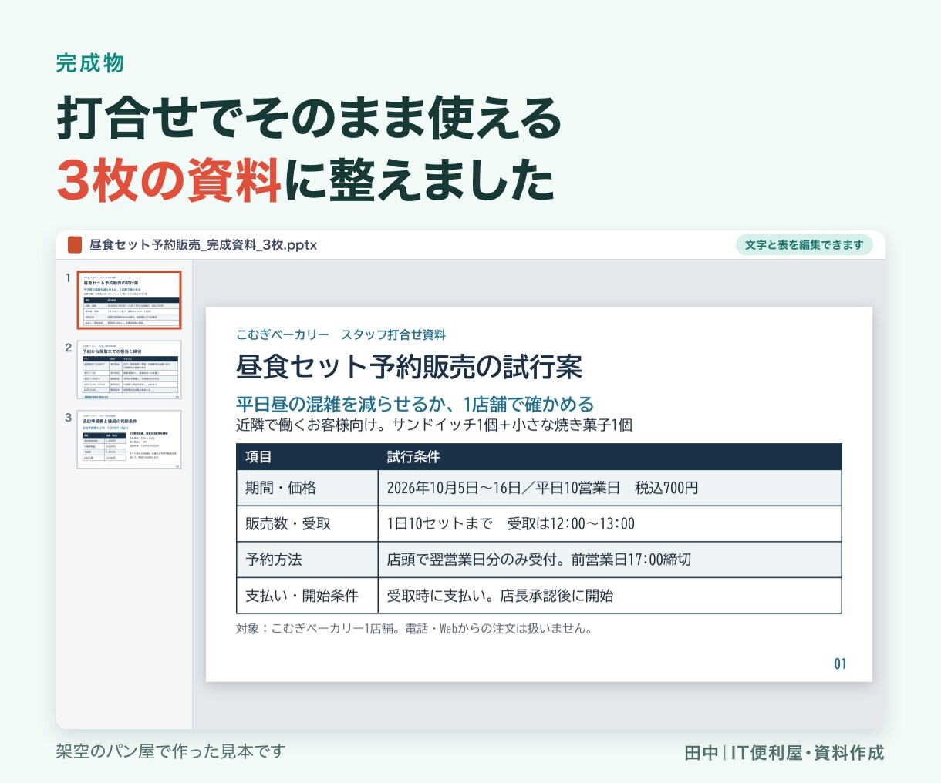Viewport: 941px width, 783px height.
Task: Open the slide 3 thumbnail in the sidebar
Action: click(x=129, y=439)
